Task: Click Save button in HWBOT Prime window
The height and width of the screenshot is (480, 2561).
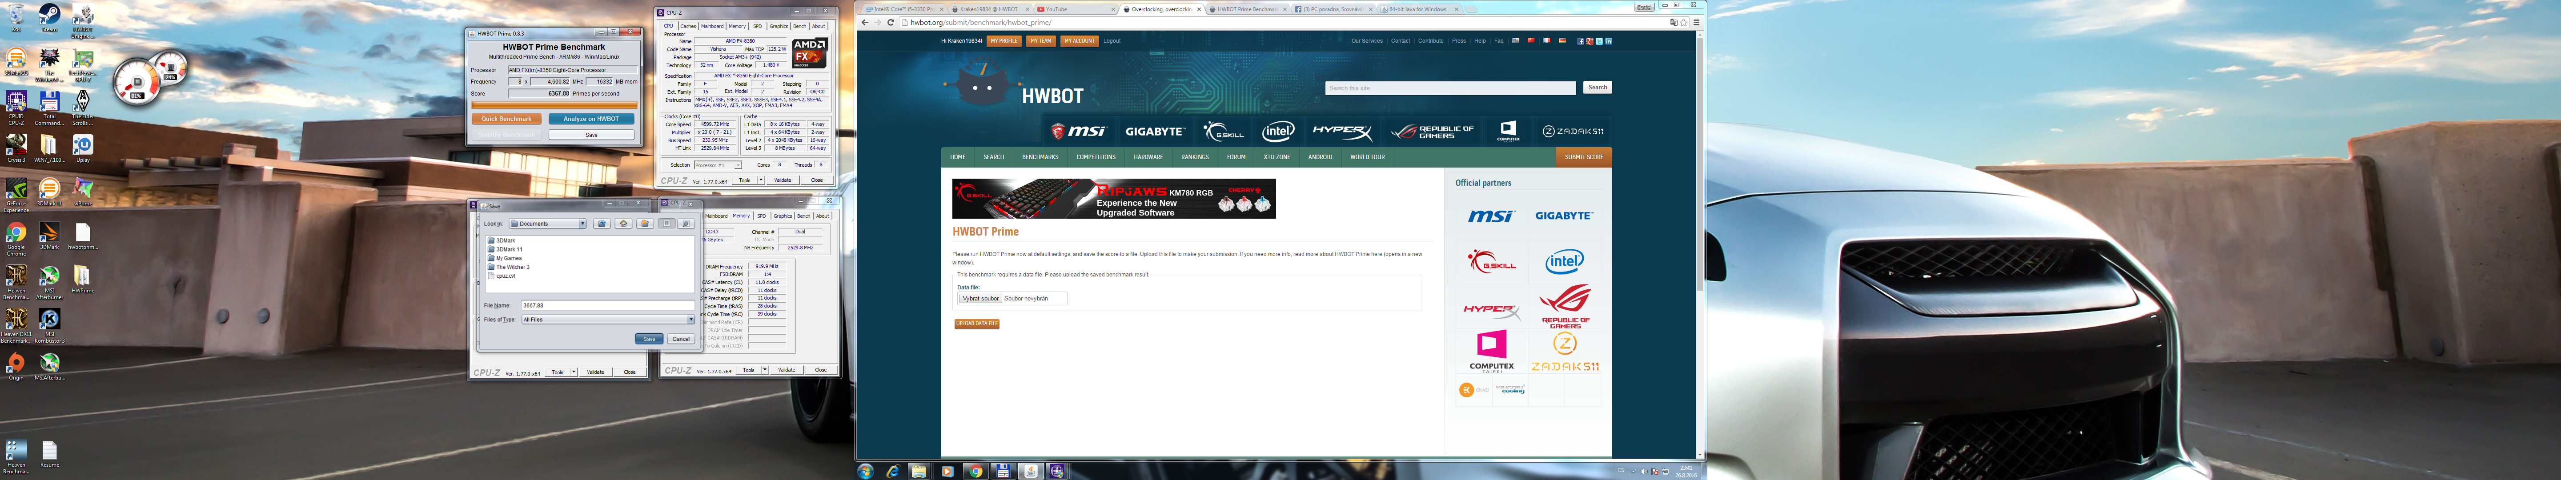Action: click(x=590, y=134)
